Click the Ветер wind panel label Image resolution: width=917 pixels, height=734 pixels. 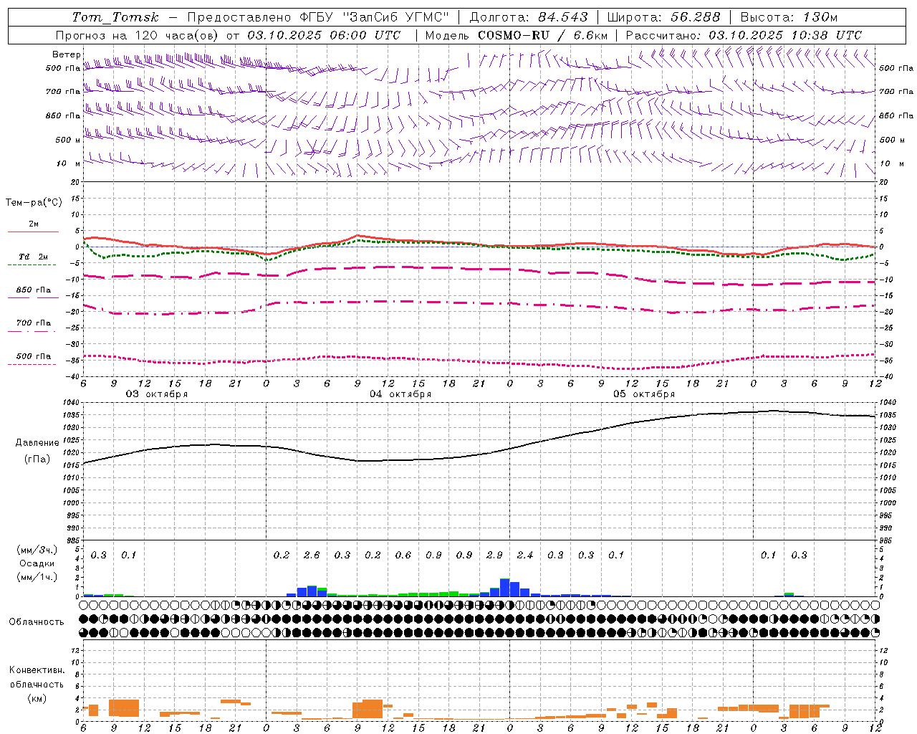click(x=66, y=54)
